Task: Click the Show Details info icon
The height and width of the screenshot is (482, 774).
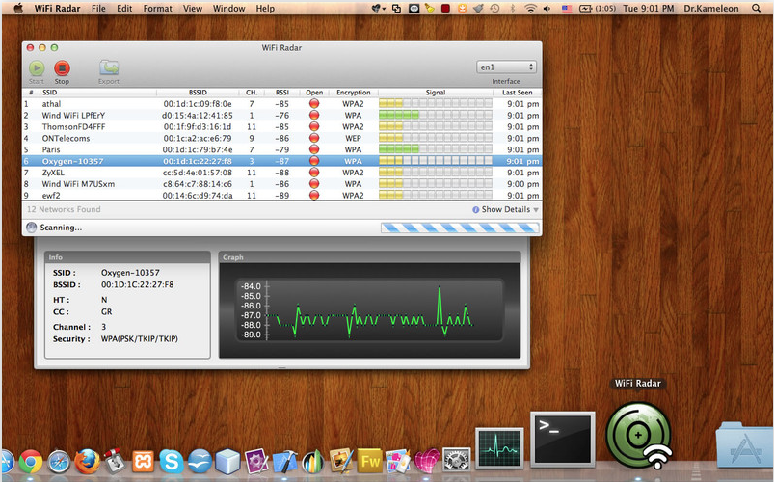Action: click(476, 210)
